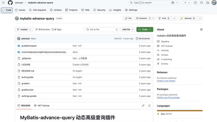
Task: Toggle Starred button to unstar repository
Action: click(x=188, y=18)
